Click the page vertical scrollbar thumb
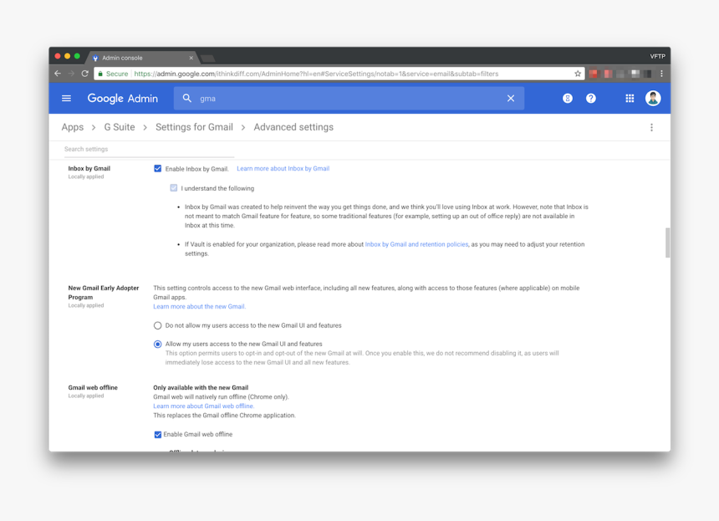The width and height of the screenshot is (719, 521). [667, 243]
